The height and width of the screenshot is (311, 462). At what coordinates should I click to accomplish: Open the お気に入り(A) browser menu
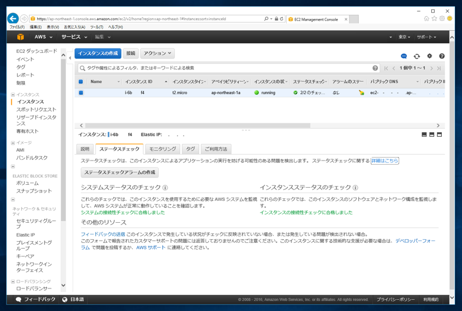tap(75, 27)
